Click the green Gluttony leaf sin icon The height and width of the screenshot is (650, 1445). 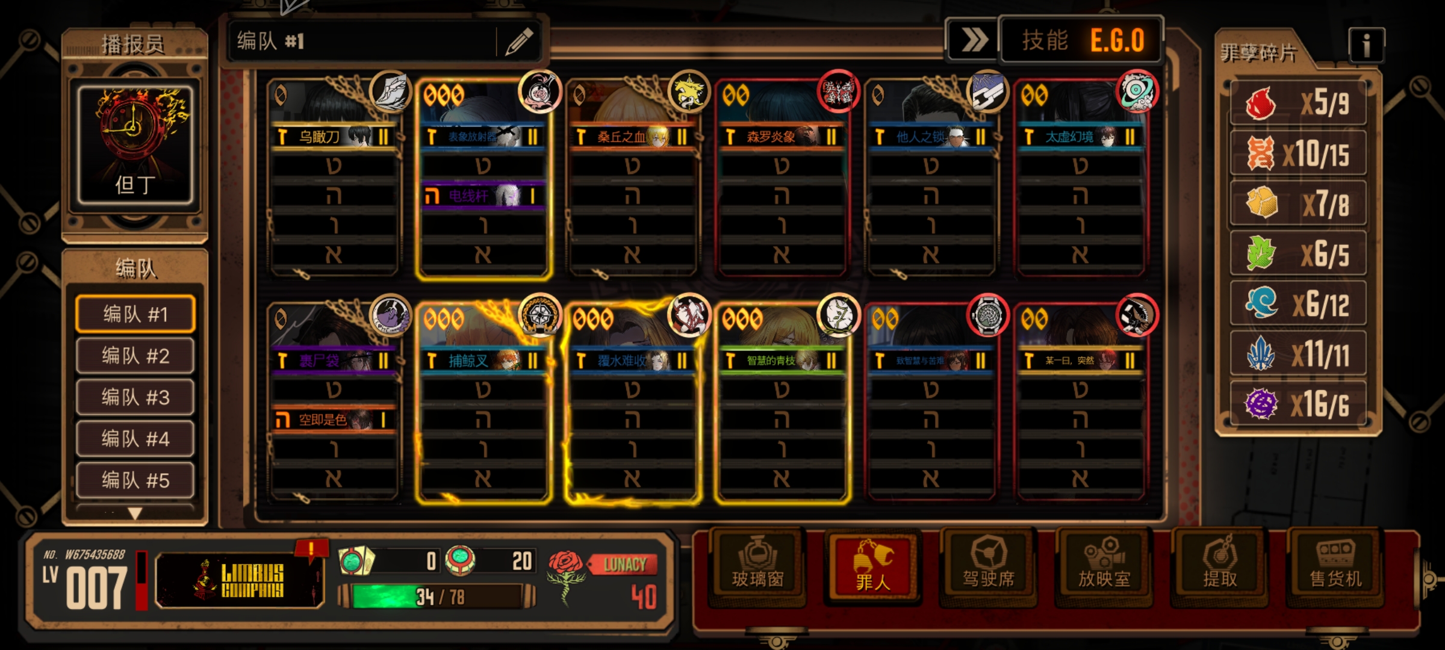[1260, 253]
